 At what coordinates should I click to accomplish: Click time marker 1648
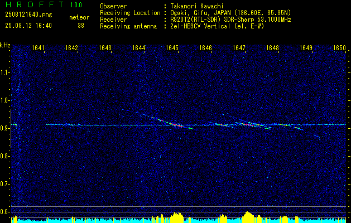point(272,47)
